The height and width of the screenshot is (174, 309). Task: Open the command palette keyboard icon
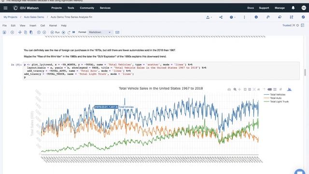point(117,32)
